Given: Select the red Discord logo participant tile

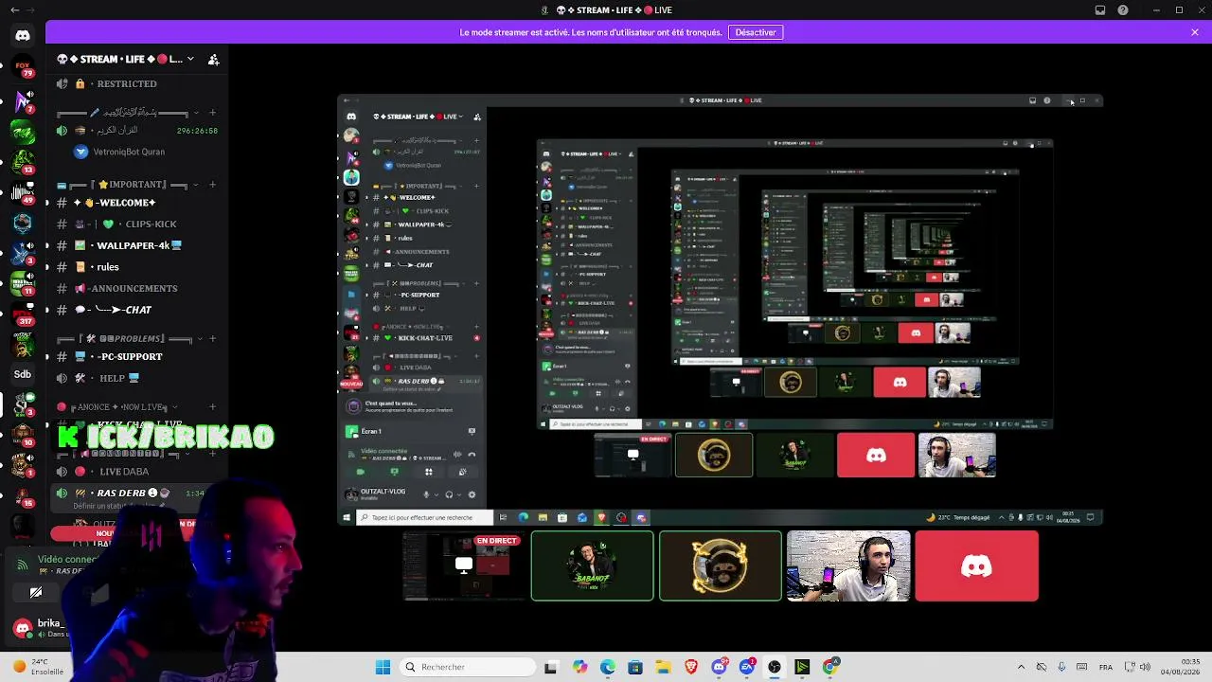Looking at the screenshot, I should 976,566.
